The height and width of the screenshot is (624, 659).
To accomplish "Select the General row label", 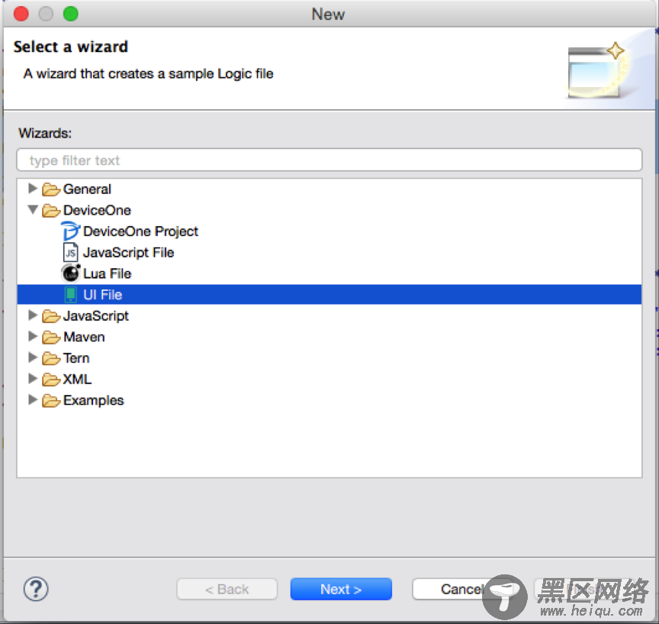I will [x=87, y=189].
